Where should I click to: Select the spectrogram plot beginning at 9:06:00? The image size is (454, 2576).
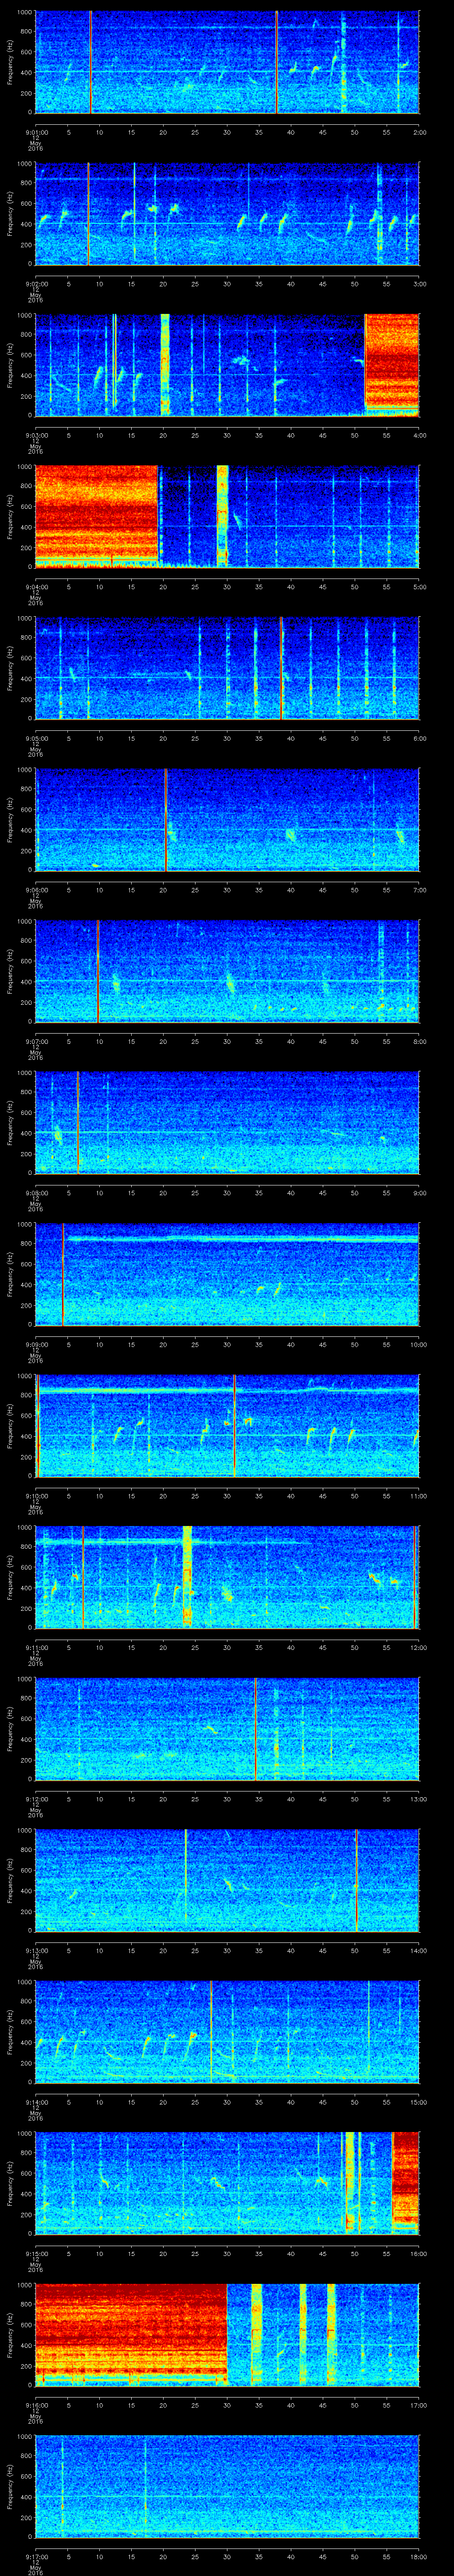pos(227,820)
